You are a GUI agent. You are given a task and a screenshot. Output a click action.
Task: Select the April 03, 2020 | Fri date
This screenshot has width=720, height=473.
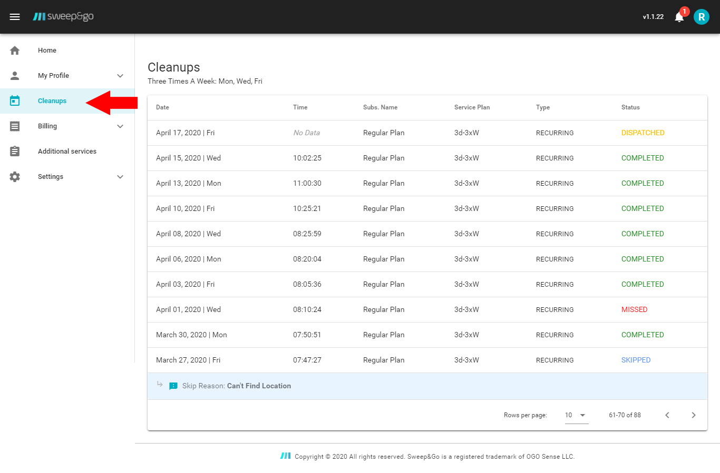(x=185, y=284)
